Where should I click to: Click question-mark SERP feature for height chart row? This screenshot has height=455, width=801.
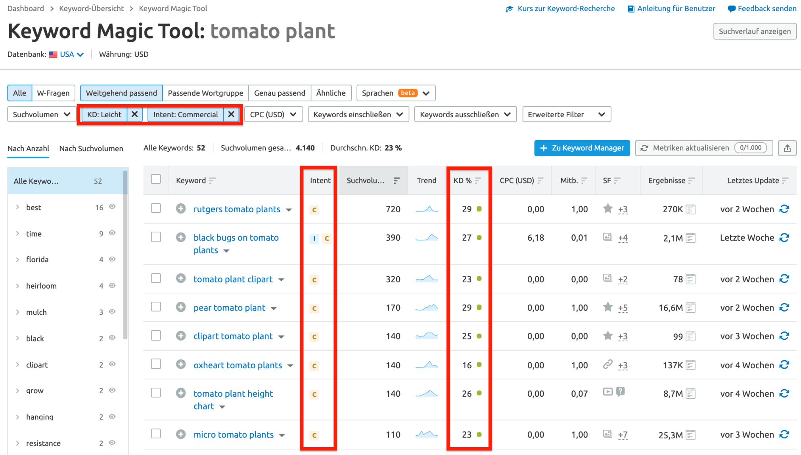click(621, 392)
